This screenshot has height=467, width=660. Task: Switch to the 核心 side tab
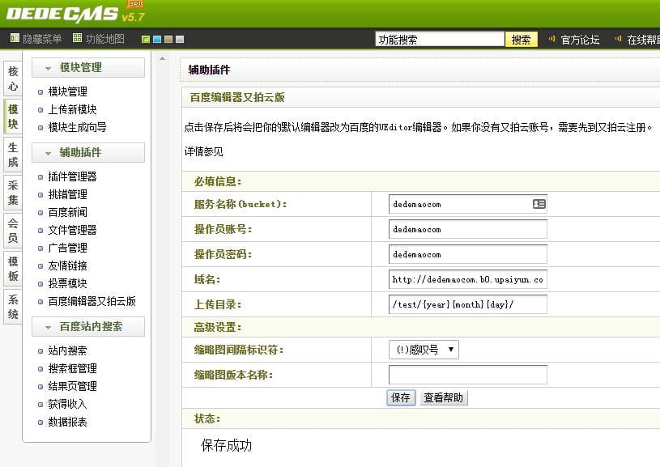(x=13, y=79)
